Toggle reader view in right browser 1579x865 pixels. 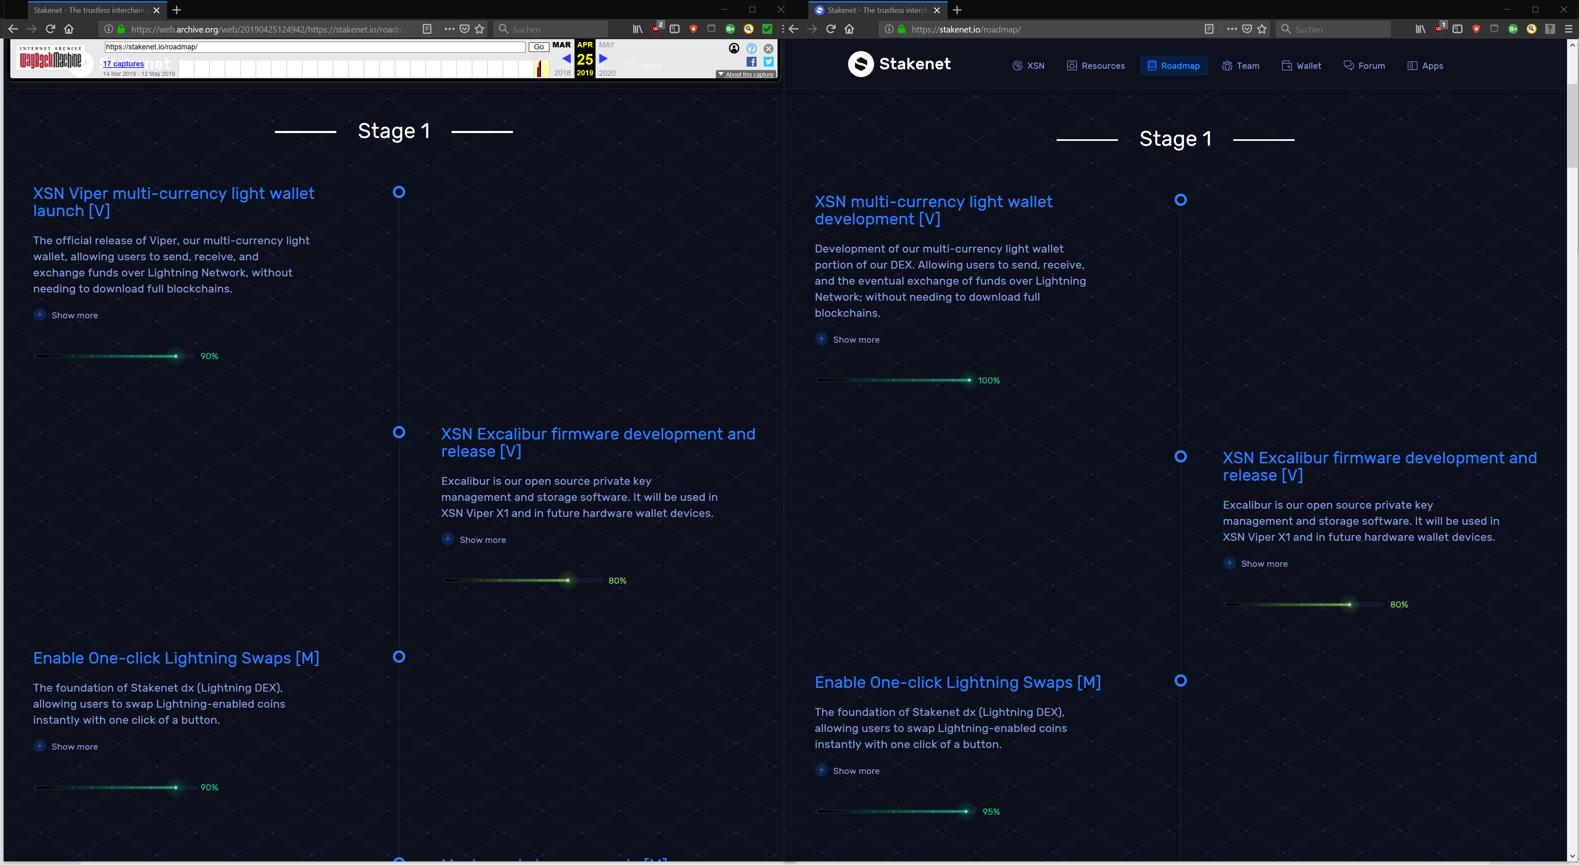point(1209,29)
